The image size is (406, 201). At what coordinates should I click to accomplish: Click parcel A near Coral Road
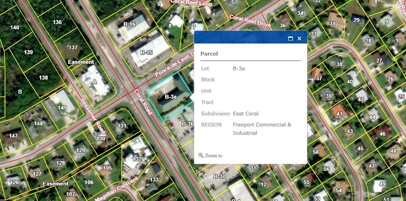click(95, 81)
